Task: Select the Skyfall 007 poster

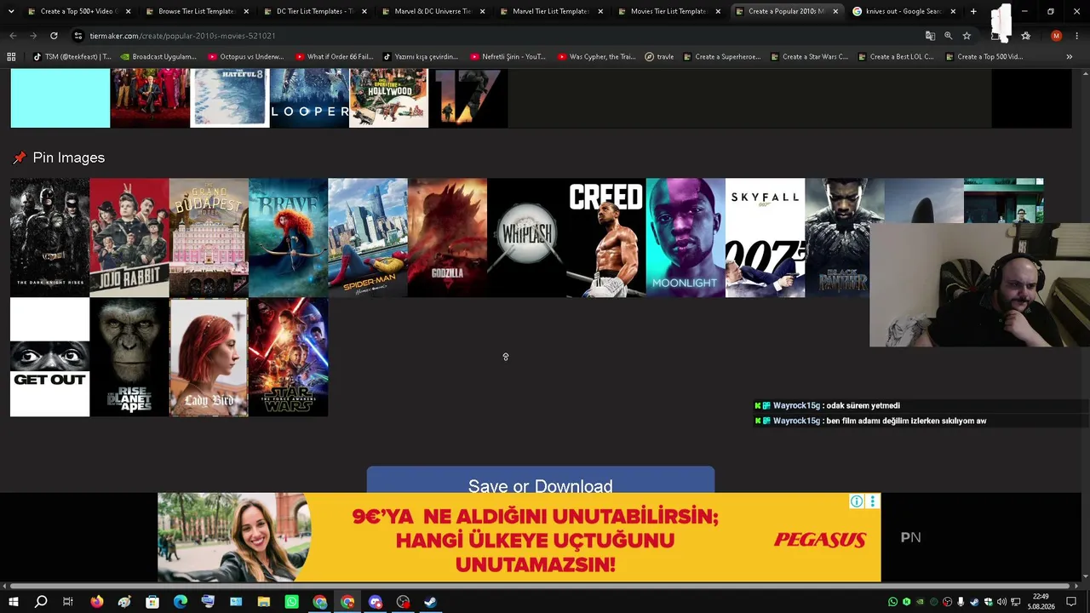Action: pos(765,238)
